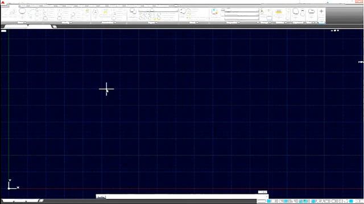Select the Multiline Text (A) tool
The height and width of the screenshot is (204, 364).
pyautogui.click(x=95, y=11)
